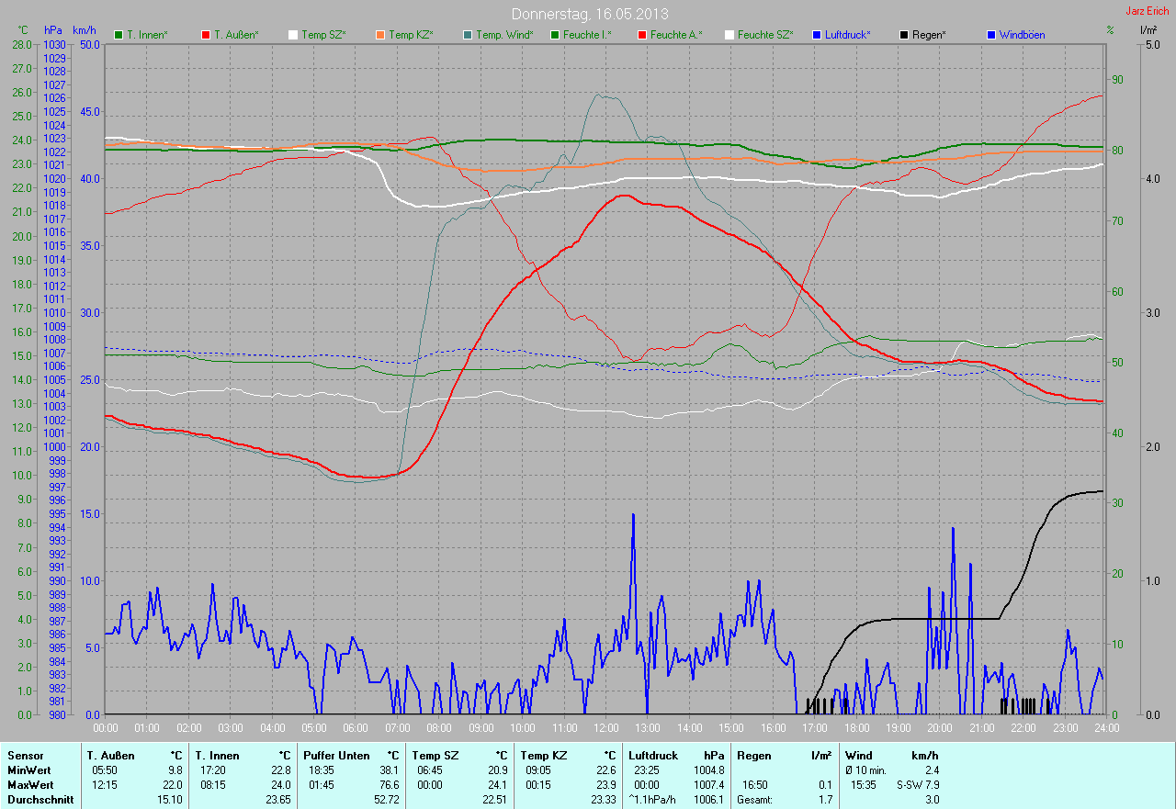Click the blue Luftdruck legend square
Image resolution: width=1176 pixels, height=809 pixels.
pos(817,35)
